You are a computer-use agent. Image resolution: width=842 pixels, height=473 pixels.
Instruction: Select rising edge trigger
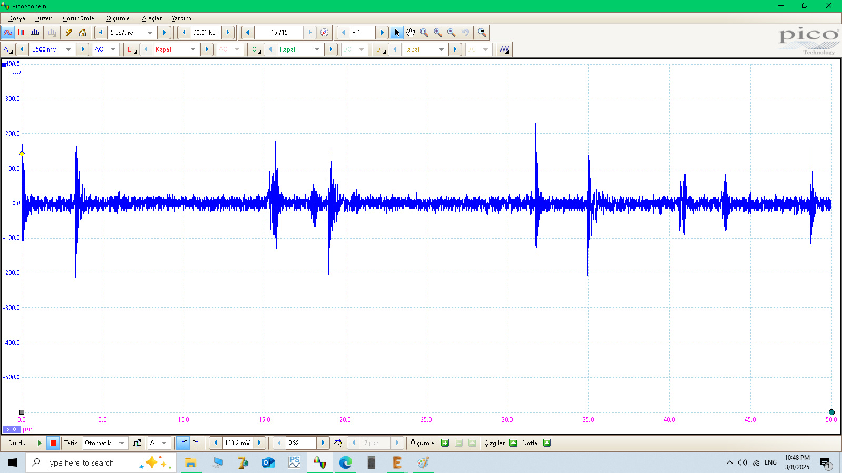(183, 443)
